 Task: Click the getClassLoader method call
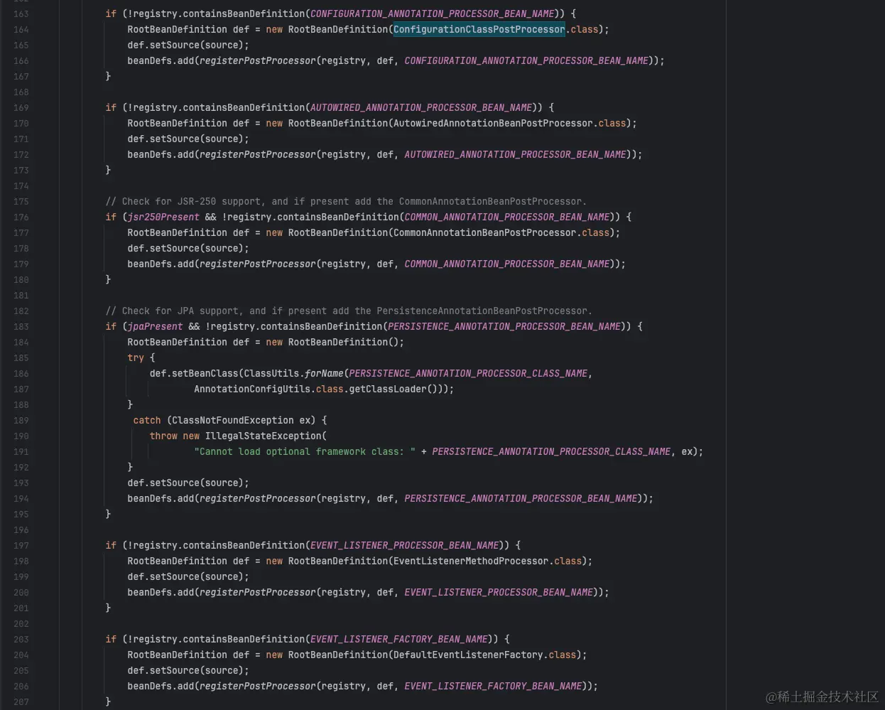coord(388,389)
